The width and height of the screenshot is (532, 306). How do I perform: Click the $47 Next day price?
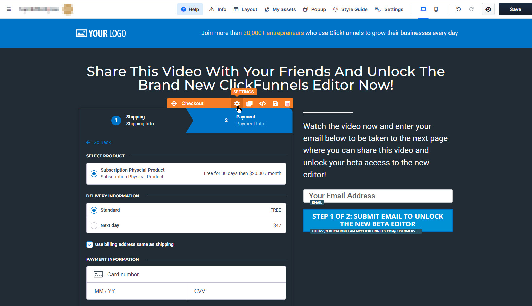coord(277,226)
